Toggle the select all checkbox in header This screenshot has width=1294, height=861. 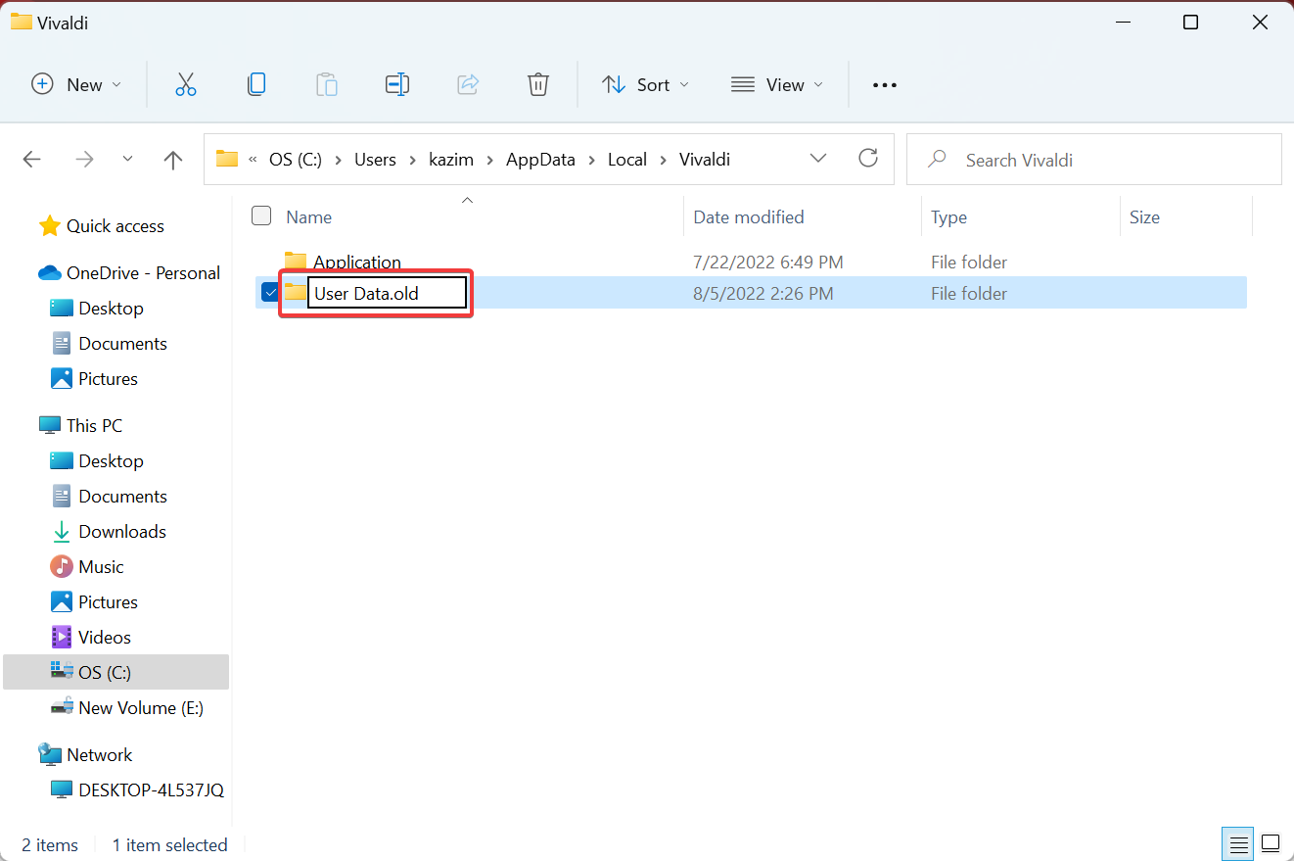click(x=261, y=215)
